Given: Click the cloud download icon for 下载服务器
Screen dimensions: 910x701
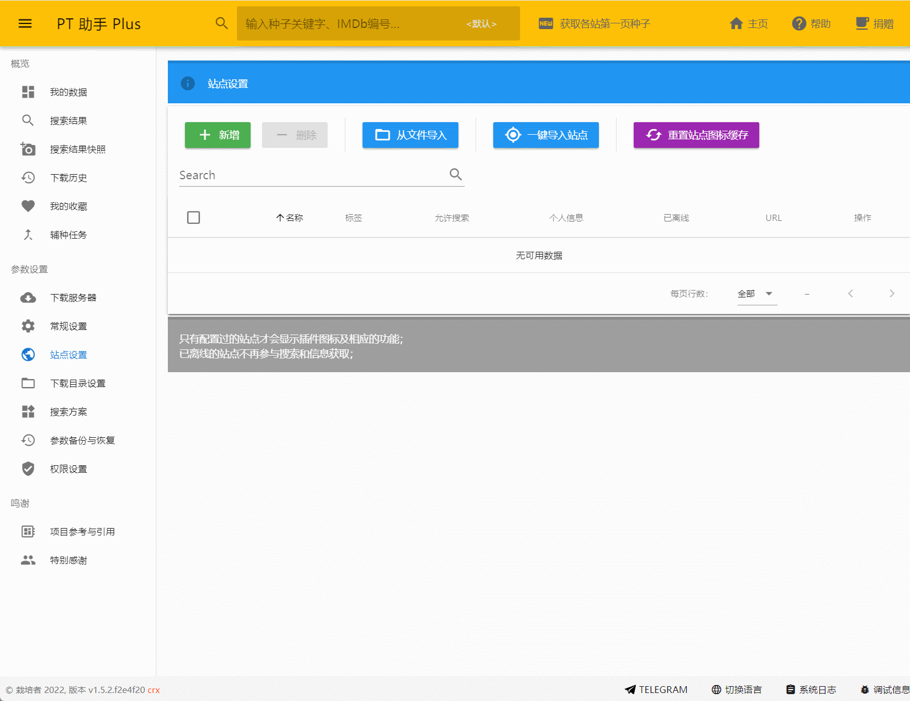Looking at the screenshot, I should tap(28, 297).
